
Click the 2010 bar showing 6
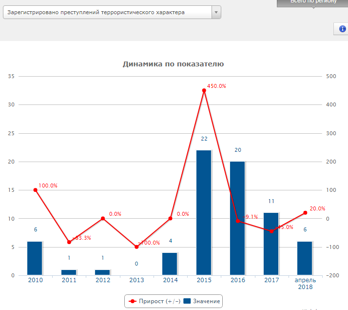coord(35,258)
